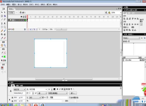146x106 pixels.
Task: Toggle the Selectable text button
Action: tap(43, 97)
